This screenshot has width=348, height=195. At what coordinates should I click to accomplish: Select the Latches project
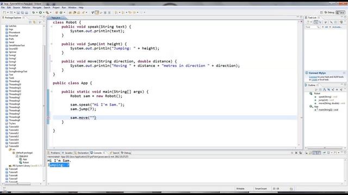11,26
